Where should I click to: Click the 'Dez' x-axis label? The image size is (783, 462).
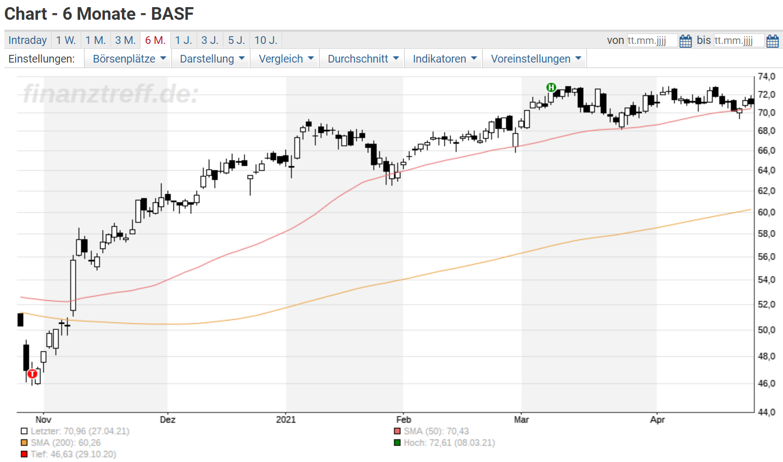click(167, 420)
